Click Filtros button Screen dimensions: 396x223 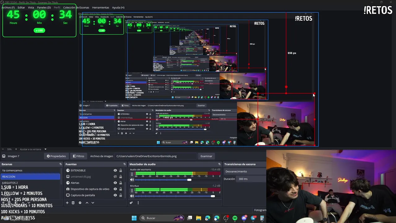(x=79, y=156)
